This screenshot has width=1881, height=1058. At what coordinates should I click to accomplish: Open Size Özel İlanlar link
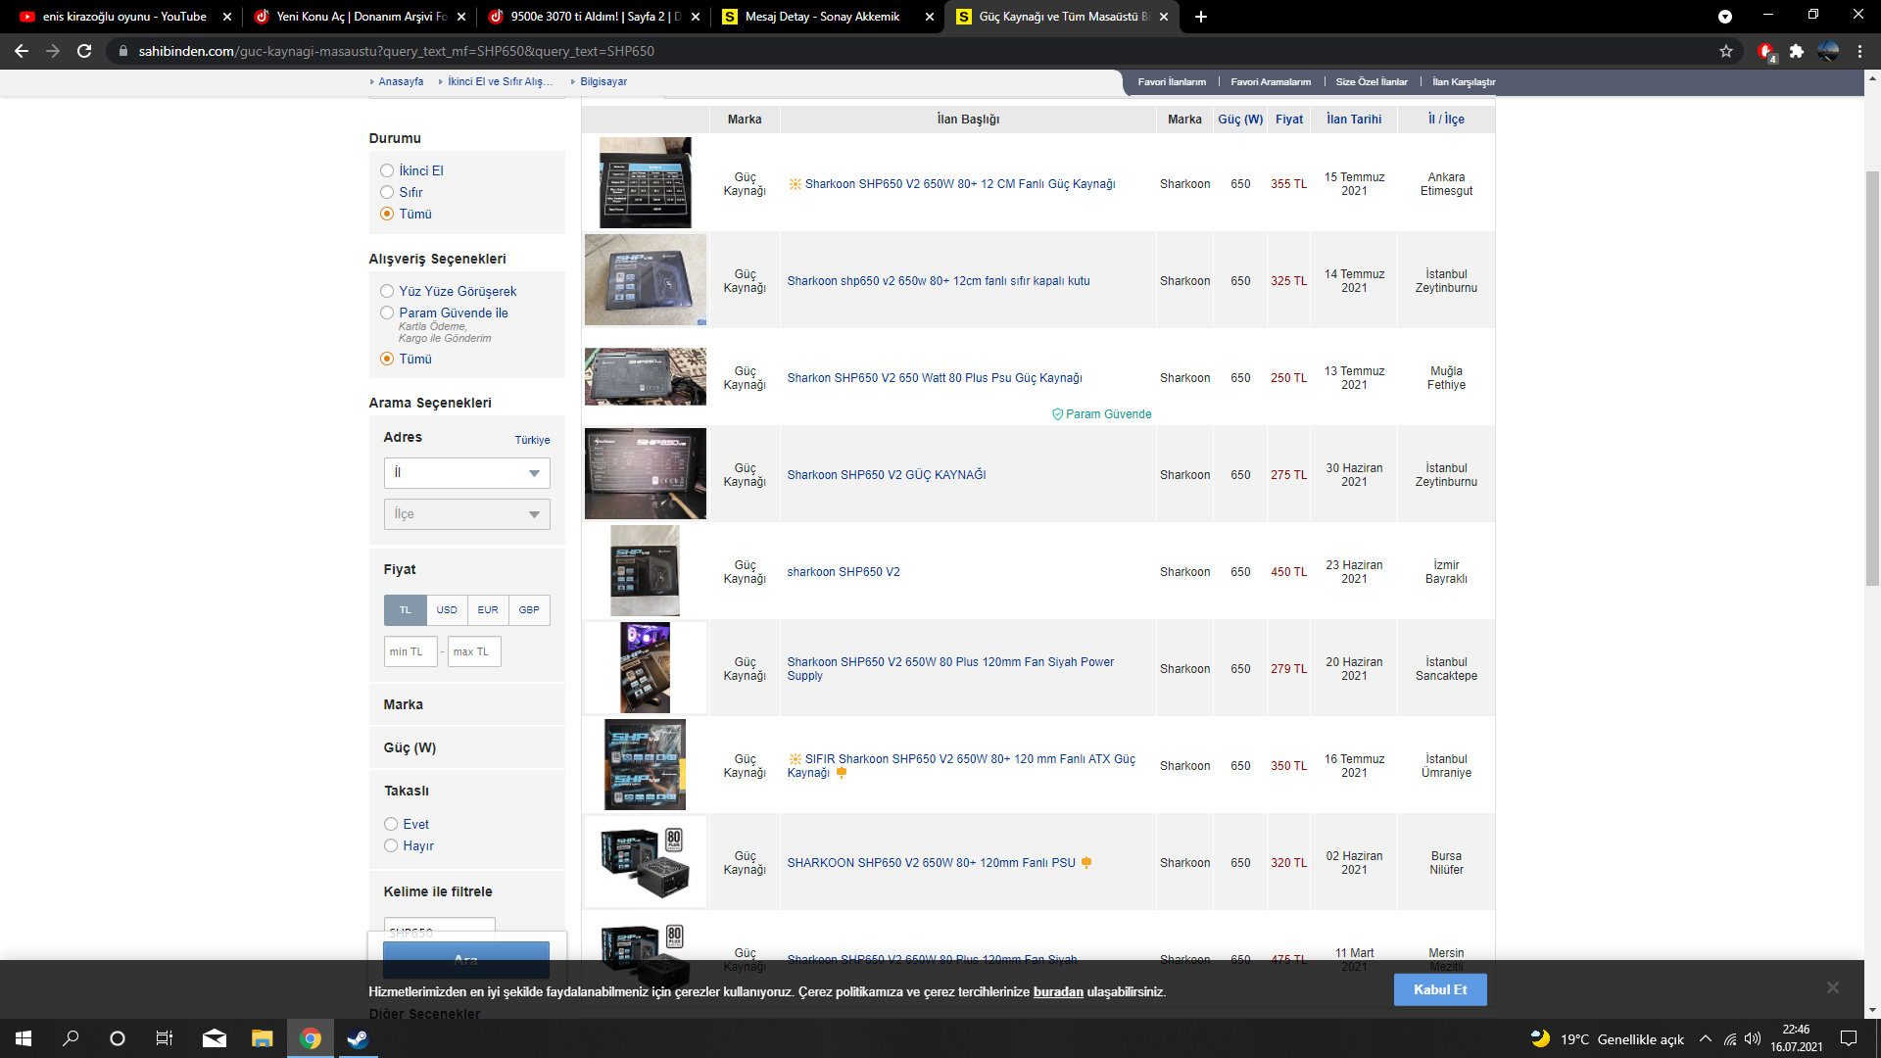point(1372,82)
